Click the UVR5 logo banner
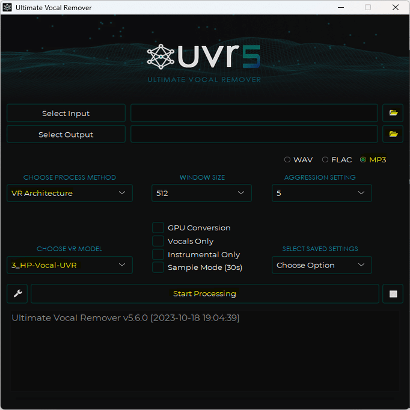The width and height of the screenshot is (410, 410). tap(204, 63)
